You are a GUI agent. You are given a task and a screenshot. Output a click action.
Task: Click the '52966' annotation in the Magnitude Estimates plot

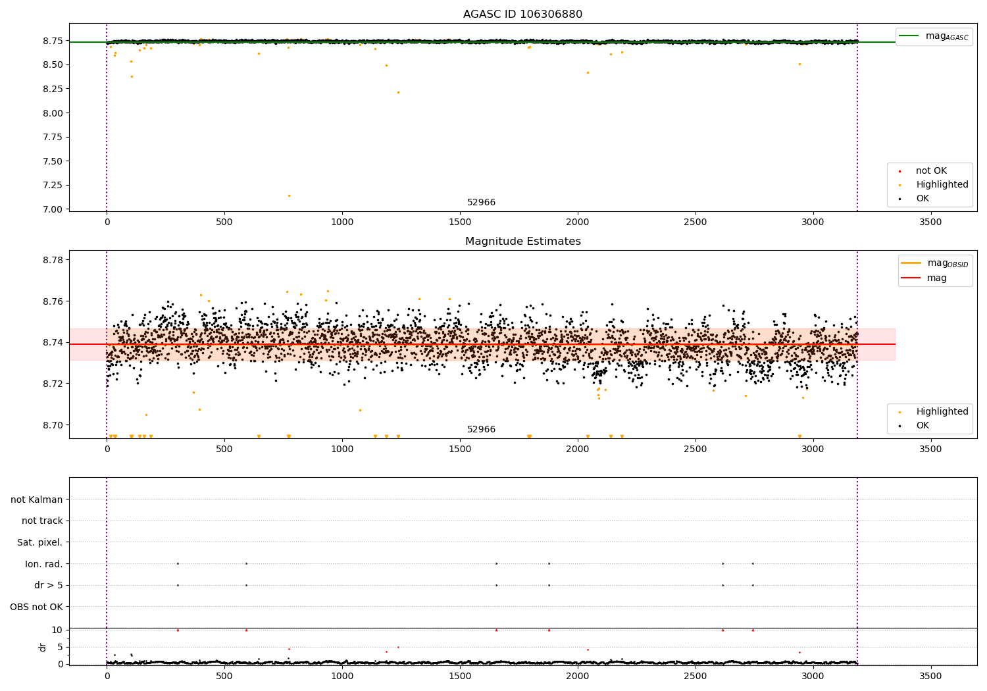coord(481,430)
